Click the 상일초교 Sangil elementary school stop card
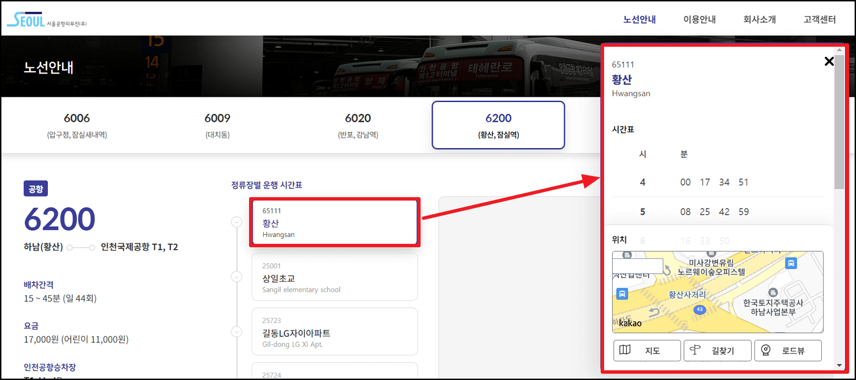 tap(335, 277)
